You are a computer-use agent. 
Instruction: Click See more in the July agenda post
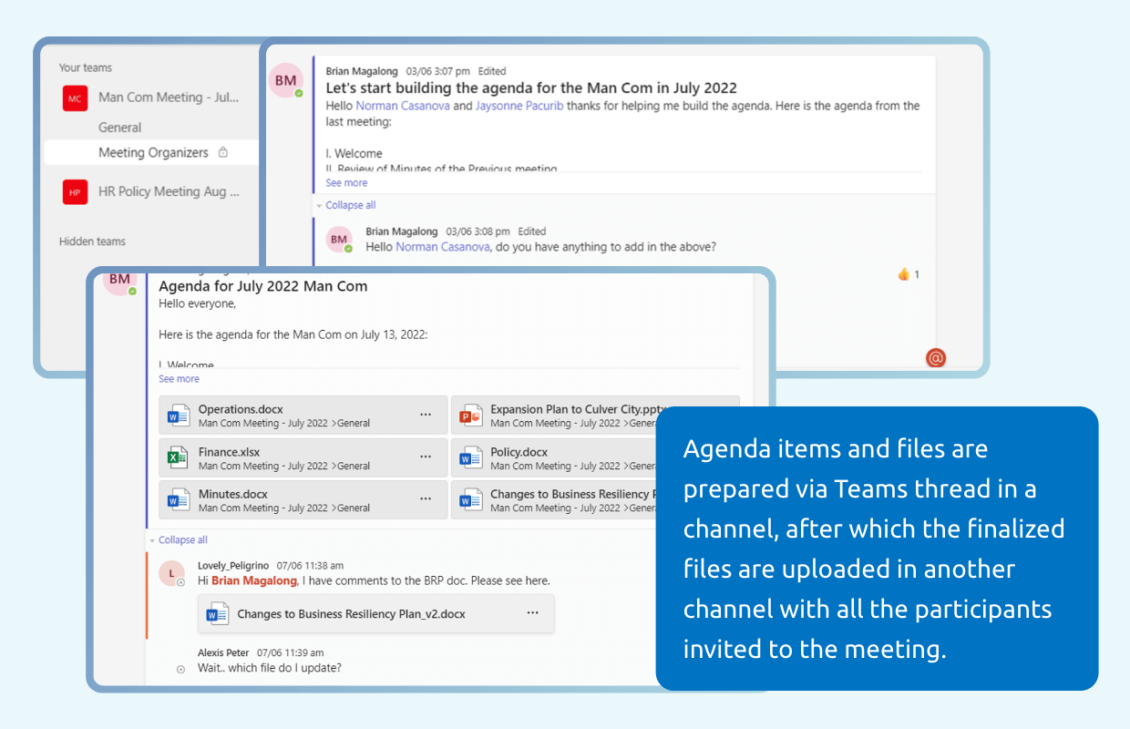[179, 379]
